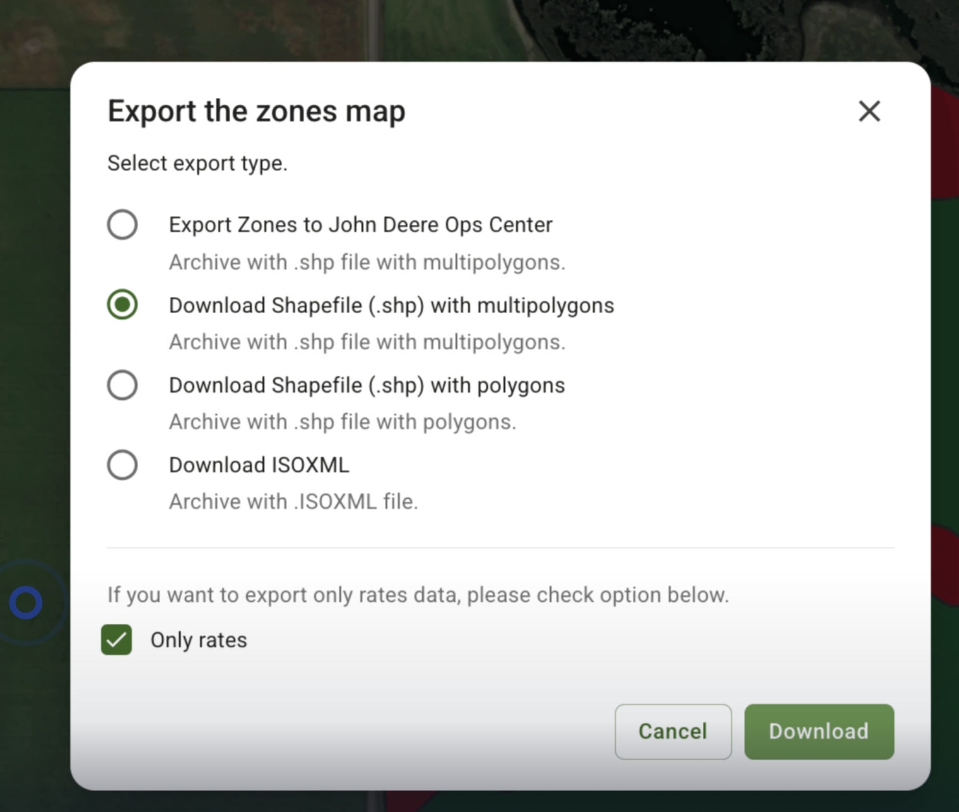Pick the Download ISOXML export type
Screen dimensions: 959x812
122,465
